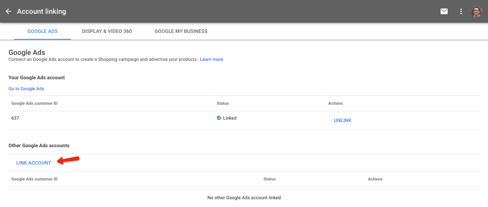Select the customer ID starting with 637
Image resolution: width=488 pixels, height=207 pixels.
point(16,118)
